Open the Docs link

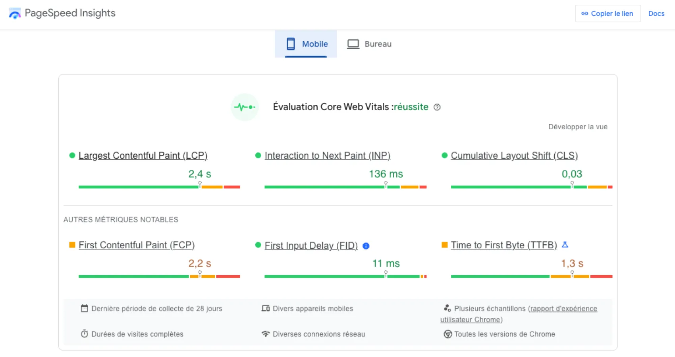click(x=656, y=13)
